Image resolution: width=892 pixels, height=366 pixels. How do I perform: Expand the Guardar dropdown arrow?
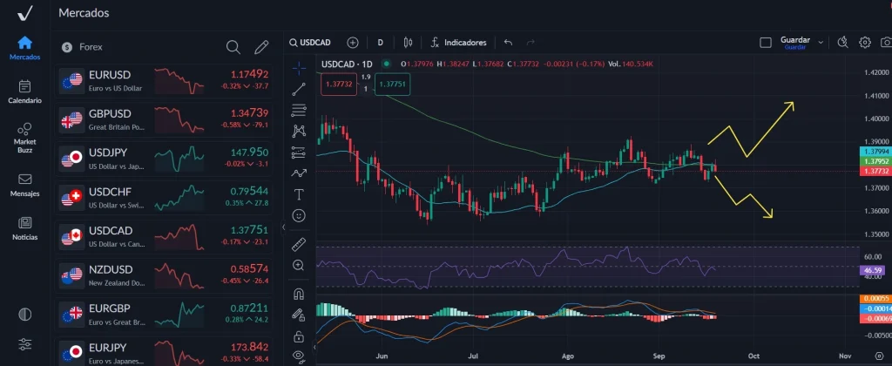coord(821,41)
